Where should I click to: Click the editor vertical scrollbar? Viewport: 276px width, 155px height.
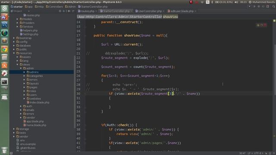(x=275, y=70)
